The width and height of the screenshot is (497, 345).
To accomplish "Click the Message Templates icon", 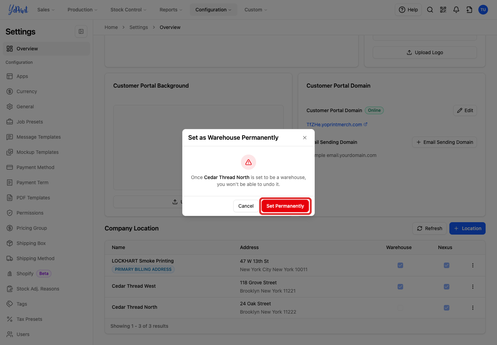I will (x=10, y=137).
